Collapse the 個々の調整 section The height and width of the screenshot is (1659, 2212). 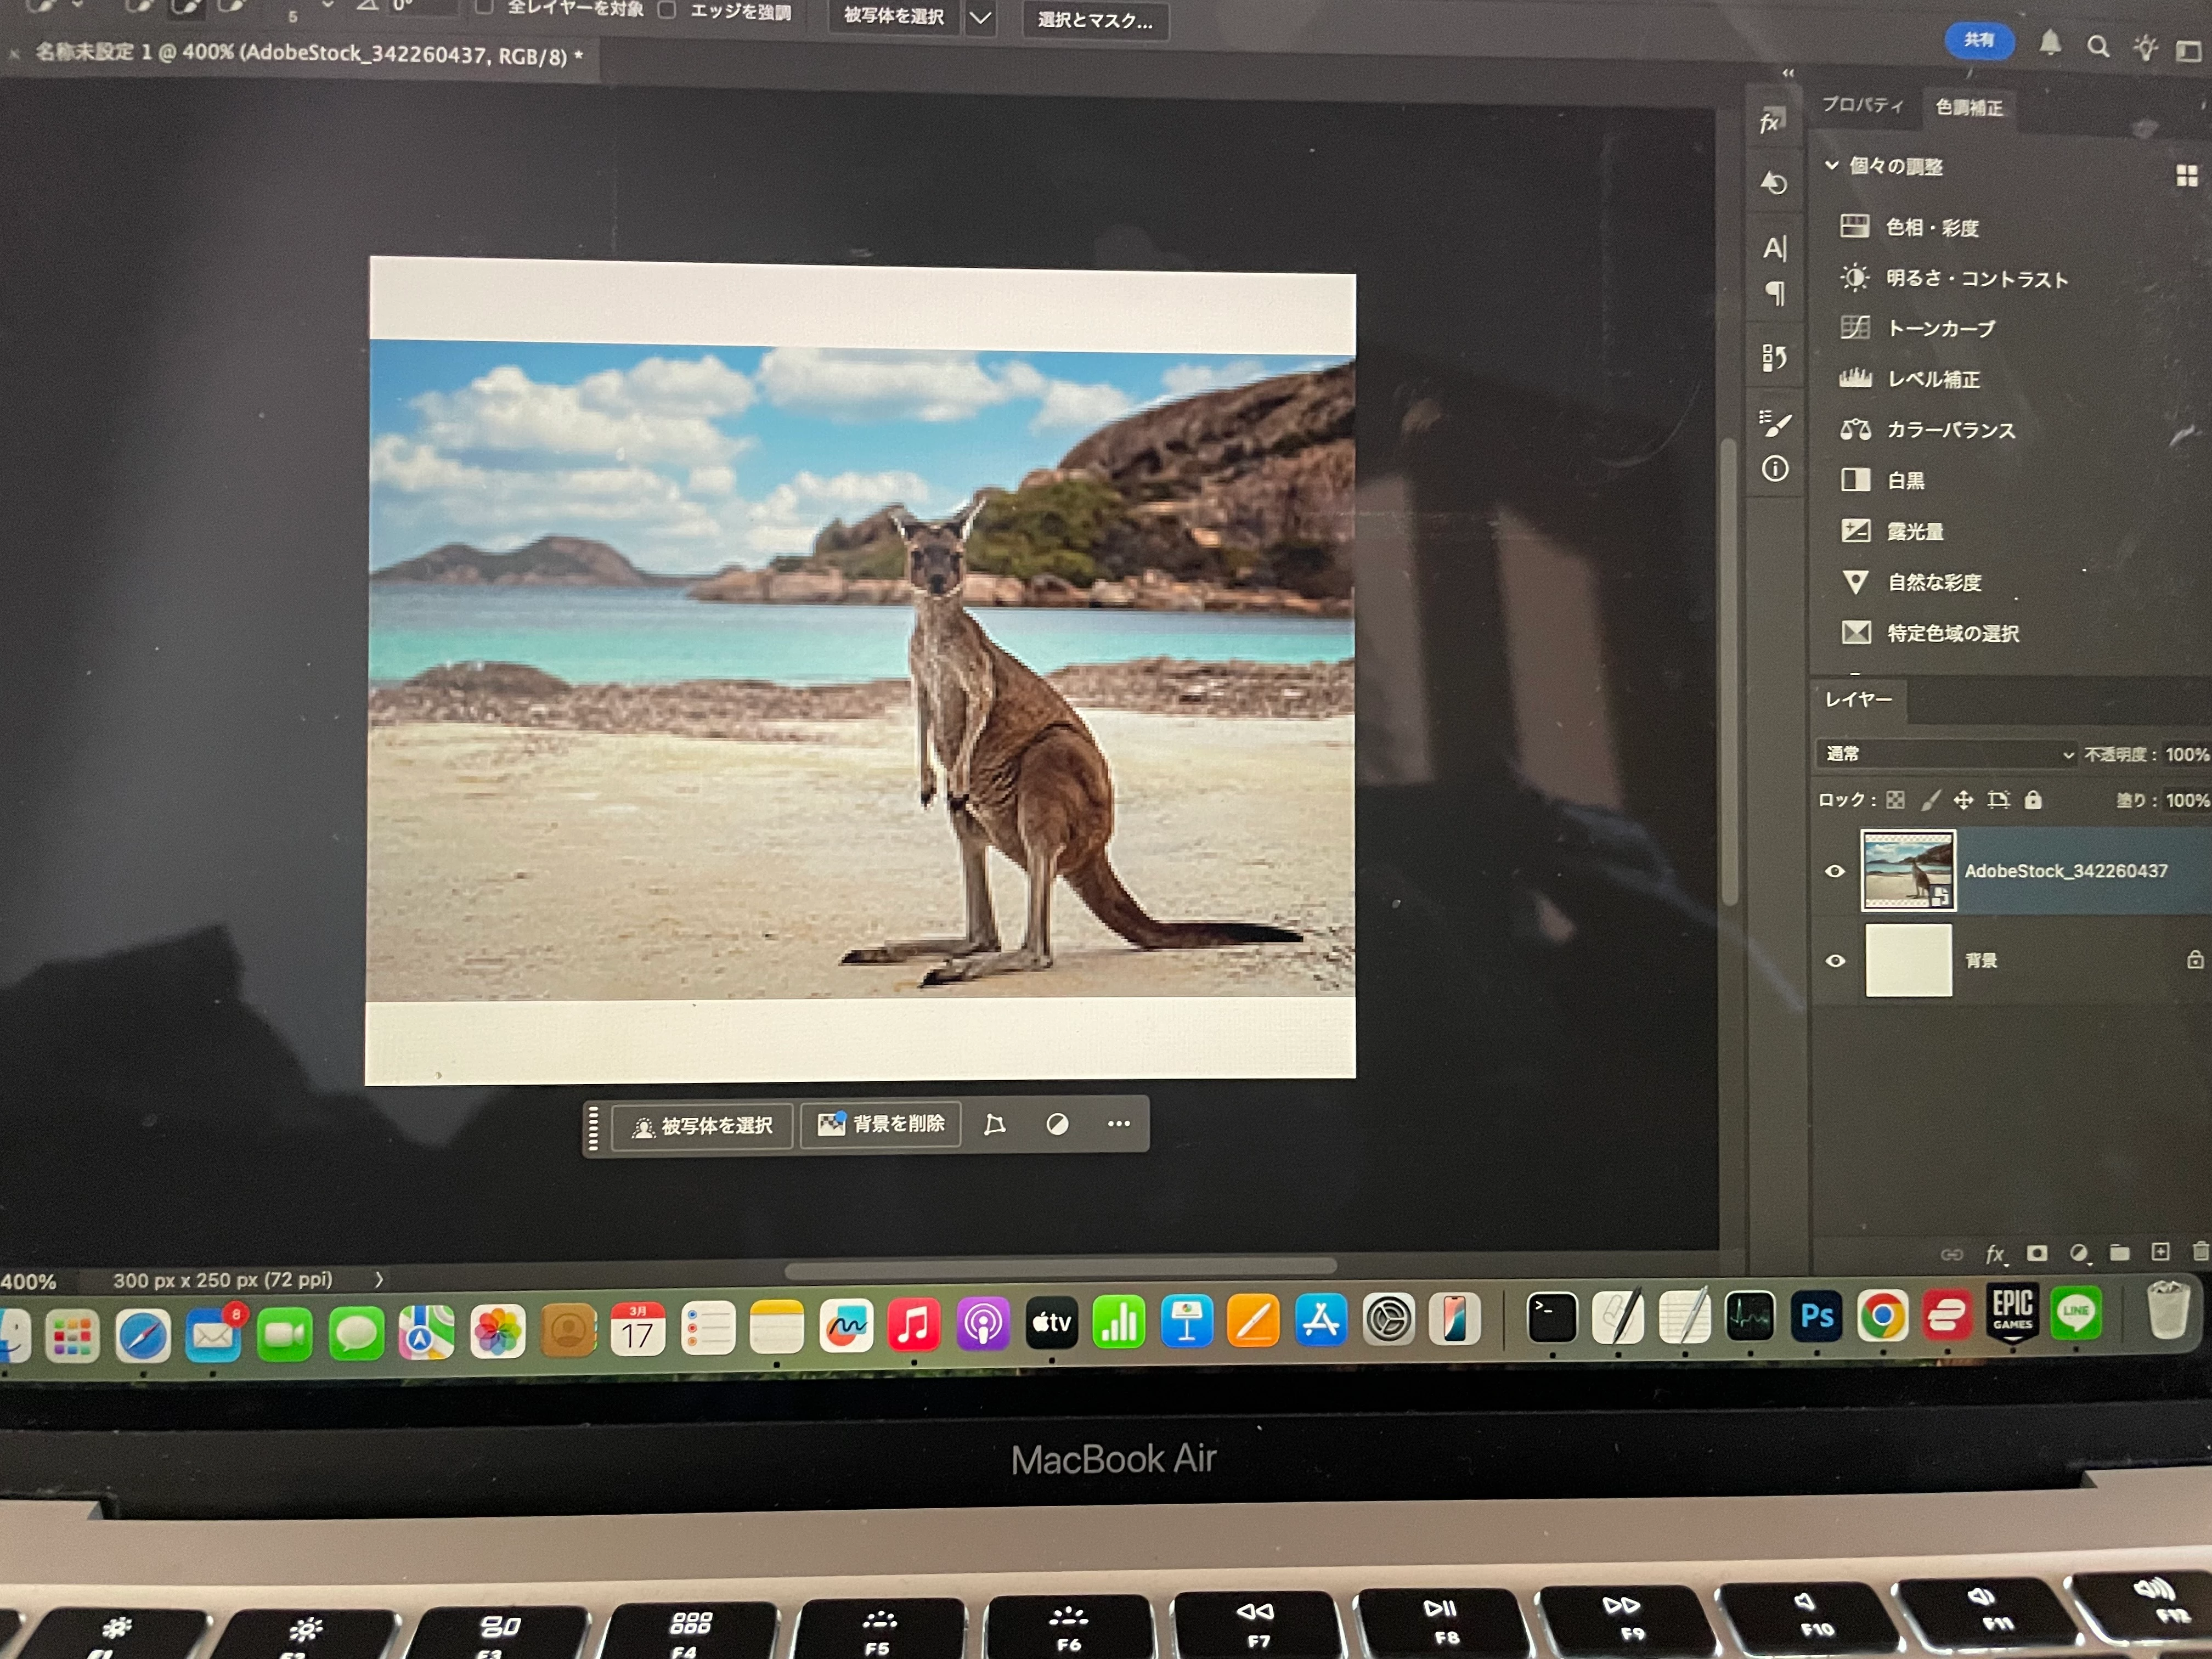[1832, 165]
